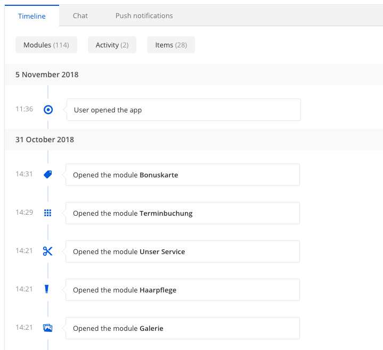Click the Haarpflege module entry
Image resolution: width=383 pixels, height=350 pixels.
tap(183, 290)
